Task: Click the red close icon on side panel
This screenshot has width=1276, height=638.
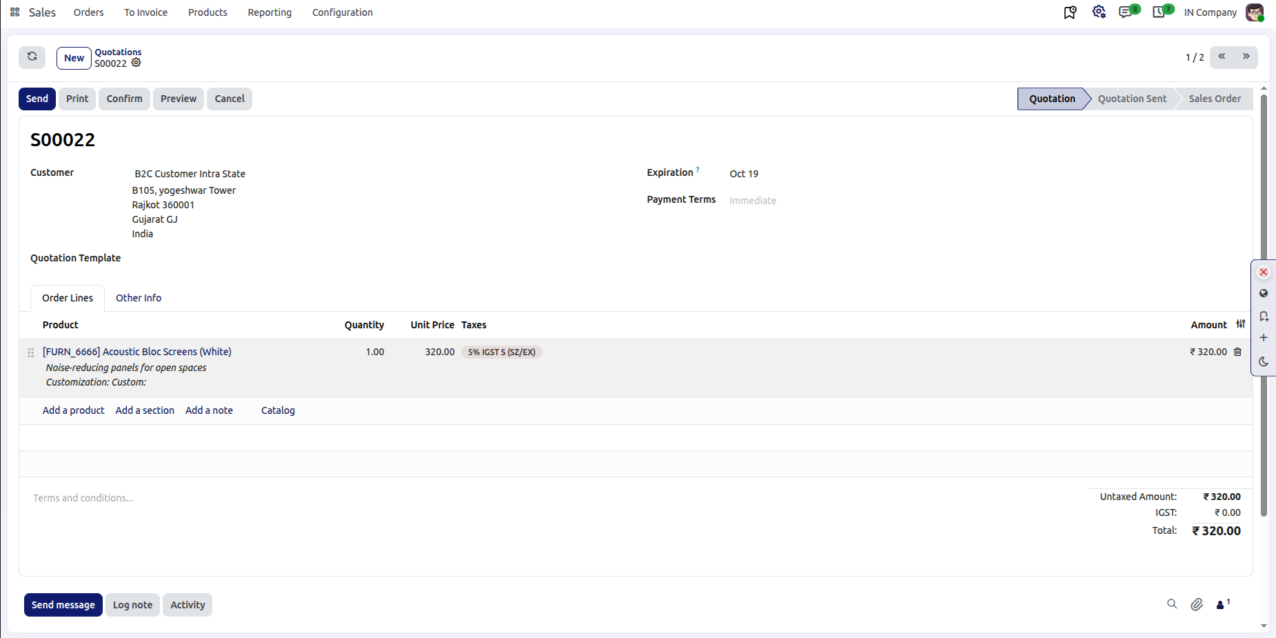Action: pos(1264,272)
